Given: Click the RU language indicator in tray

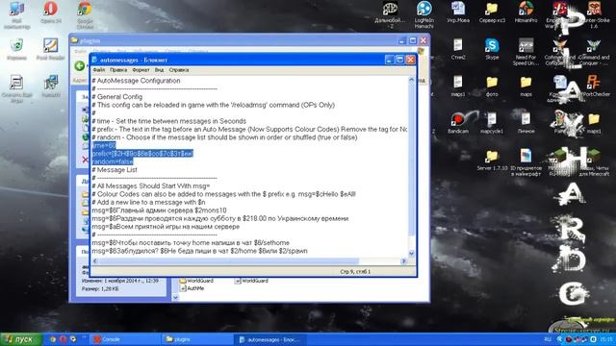Looking at the screenshot, I should tap(548, 339).
